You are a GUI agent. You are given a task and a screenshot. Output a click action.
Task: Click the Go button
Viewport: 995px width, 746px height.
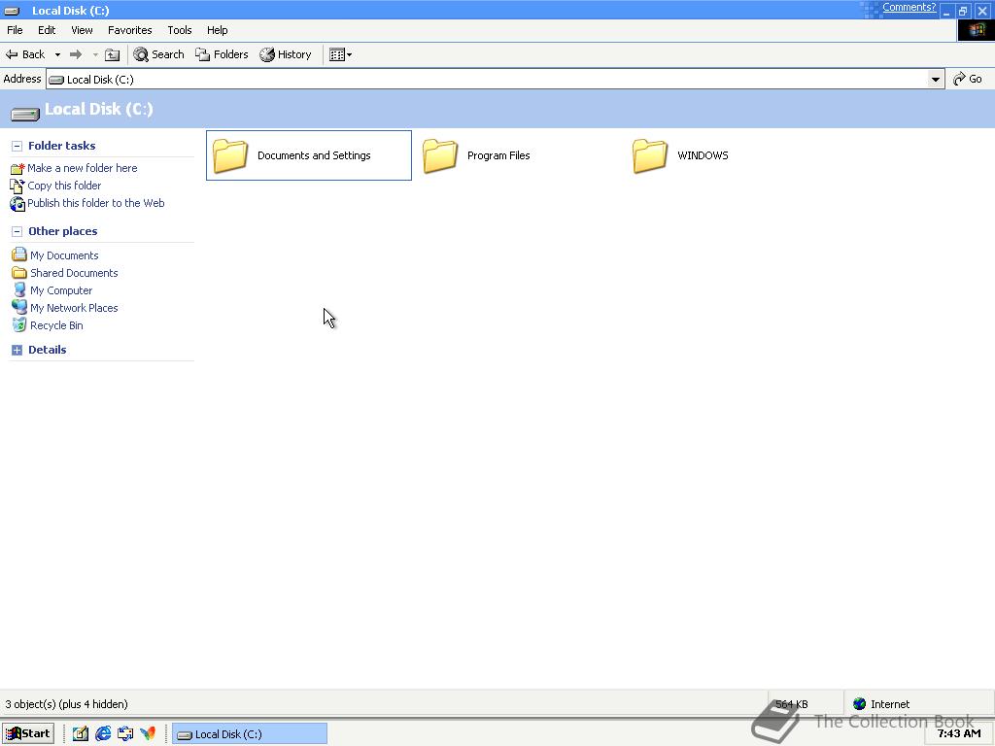[968, 79]
